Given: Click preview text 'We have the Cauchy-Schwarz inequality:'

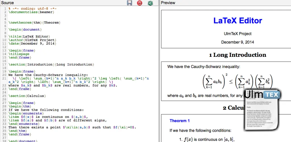Looking at the screenshot, I should click(203, 66).
